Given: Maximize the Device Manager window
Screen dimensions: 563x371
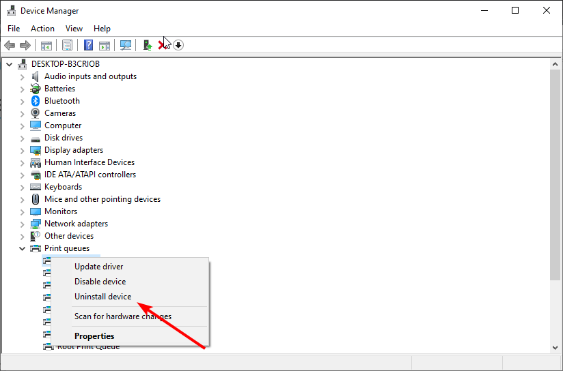Looking at the screenshot, I should [x=515, y=10].
